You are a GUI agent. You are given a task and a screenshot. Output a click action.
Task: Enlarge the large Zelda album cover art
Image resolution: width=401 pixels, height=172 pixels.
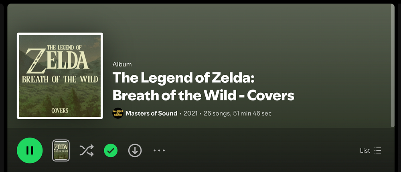click(x=60, y=76)
